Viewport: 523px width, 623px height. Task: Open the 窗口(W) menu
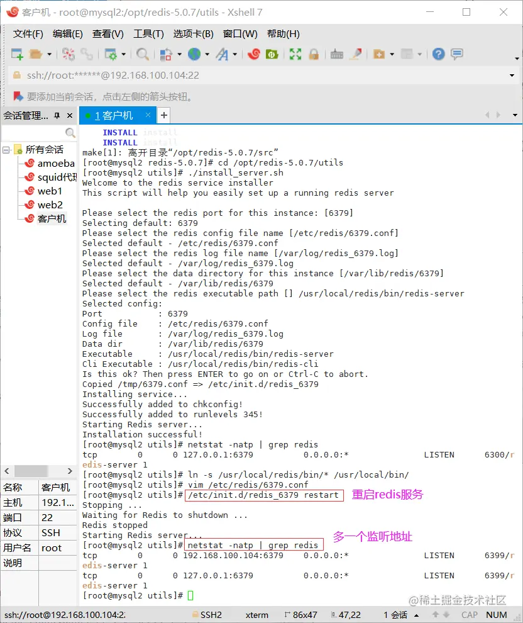click(240, 34)
